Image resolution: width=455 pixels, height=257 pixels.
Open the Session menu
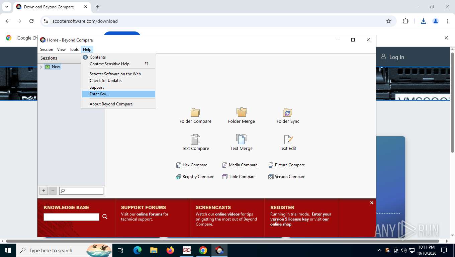tap(47, 50)
